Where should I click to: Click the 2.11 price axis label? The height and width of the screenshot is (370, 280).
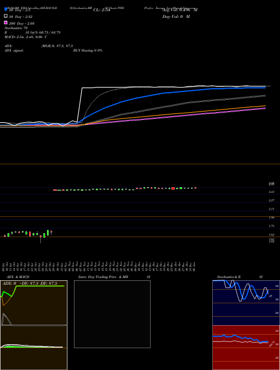click(271, 209)
